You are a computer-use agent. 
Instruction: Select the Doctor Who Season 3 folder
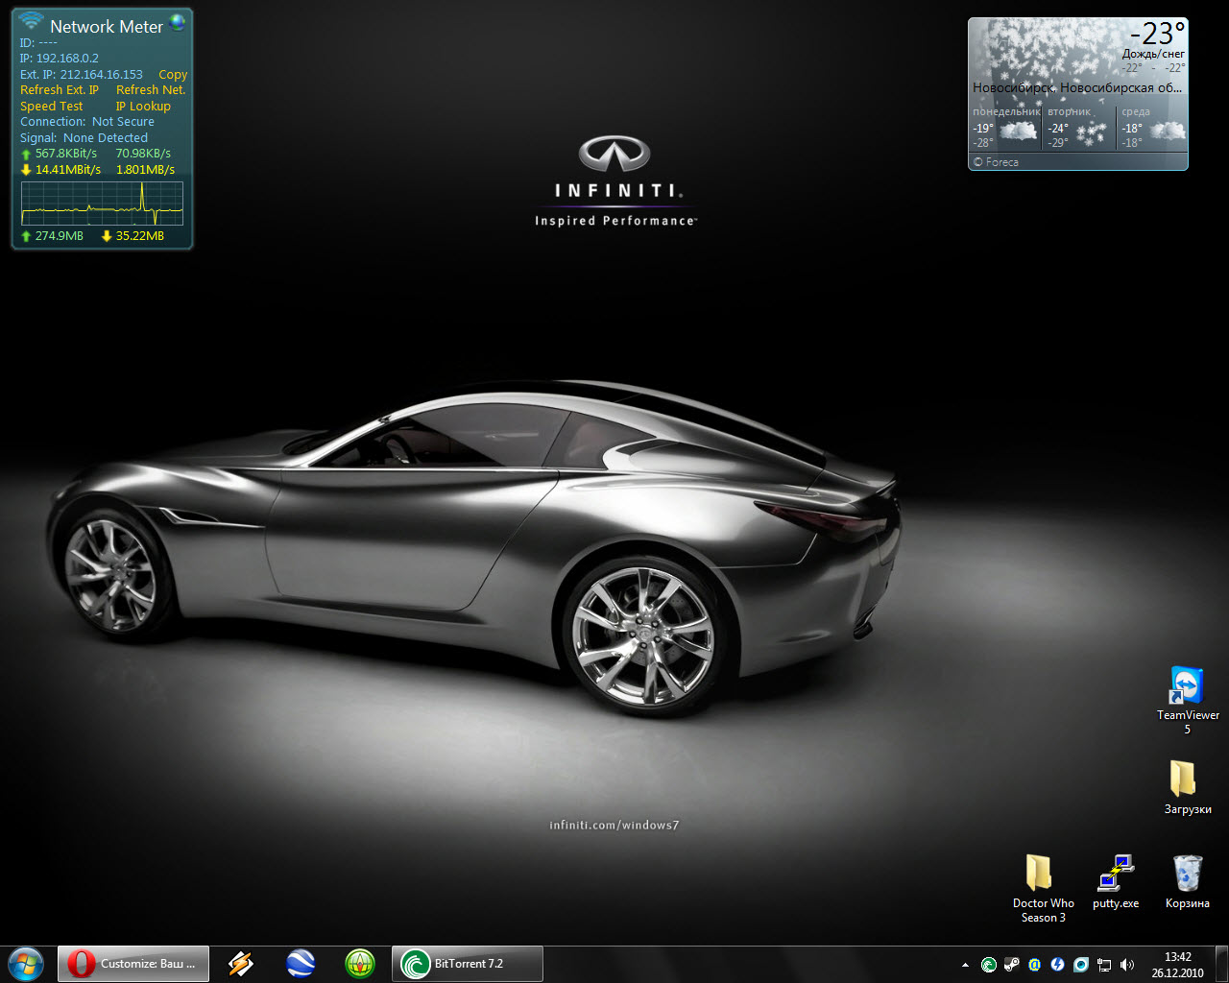[x=1044, y=889]
